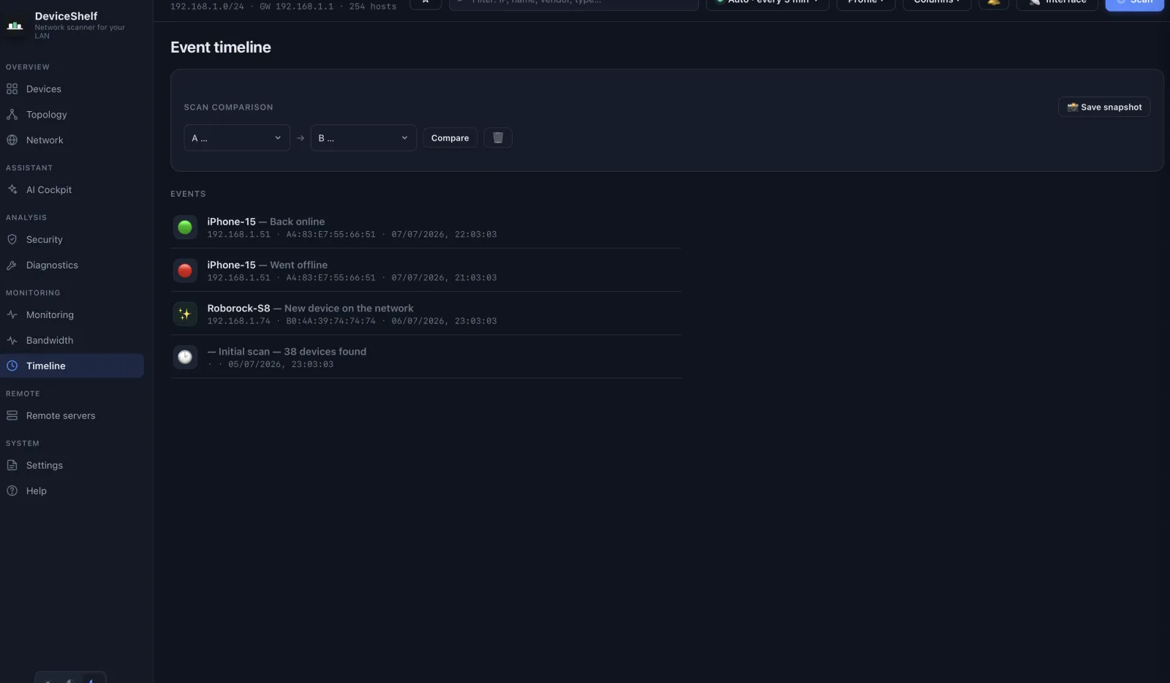Open the Devices grid icon in sidebar
This screenshot has height=683, width=1170.
click(12, 89)
